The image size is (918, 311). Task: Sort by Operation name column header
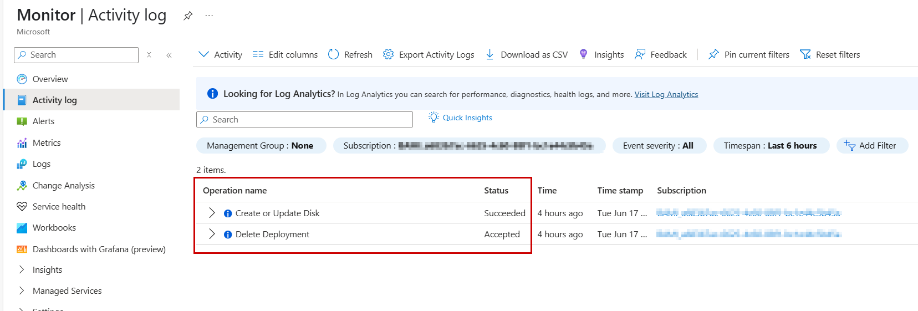[x=234, y=190]
